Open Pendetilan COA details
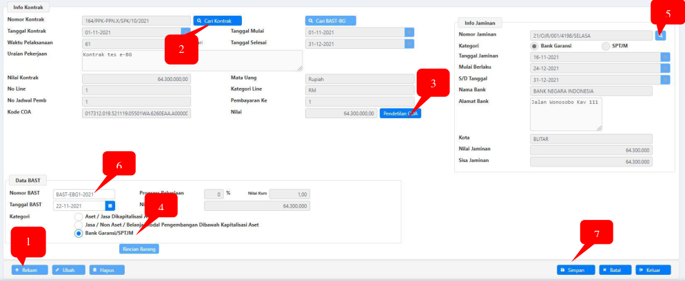Image resolution: width=685 pixels, height=281 pixels. coord(400,113)
